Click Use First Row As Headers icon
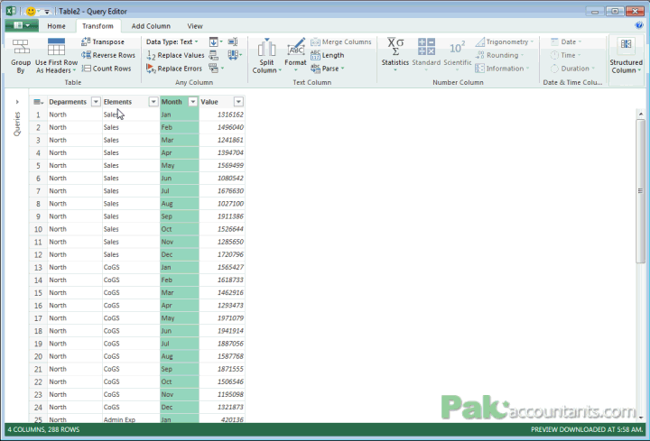650x441 pixels. pyautogui.click(x=56, y=47)
